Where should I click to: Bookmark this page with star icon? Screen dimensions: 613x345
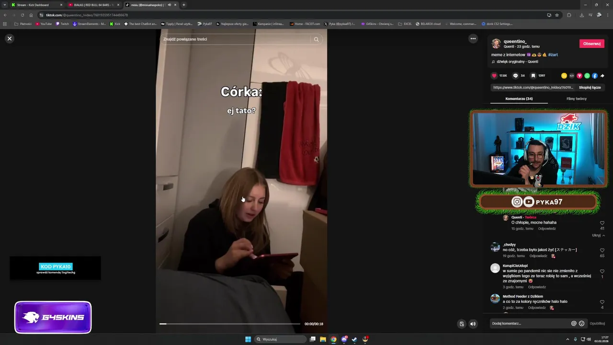[x=557, y=15]
